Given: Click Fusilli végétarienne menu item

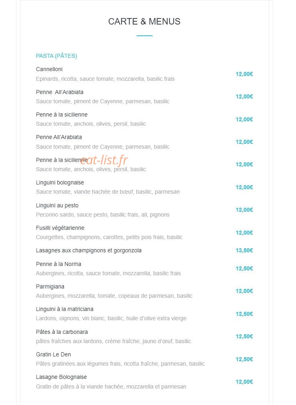Looking at the screenshot, I should coord(60,228).
